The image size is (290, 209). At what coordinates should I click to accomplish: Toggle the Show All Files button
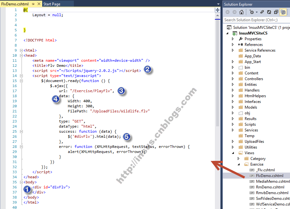pyautogui.click(x=283, y=12)
